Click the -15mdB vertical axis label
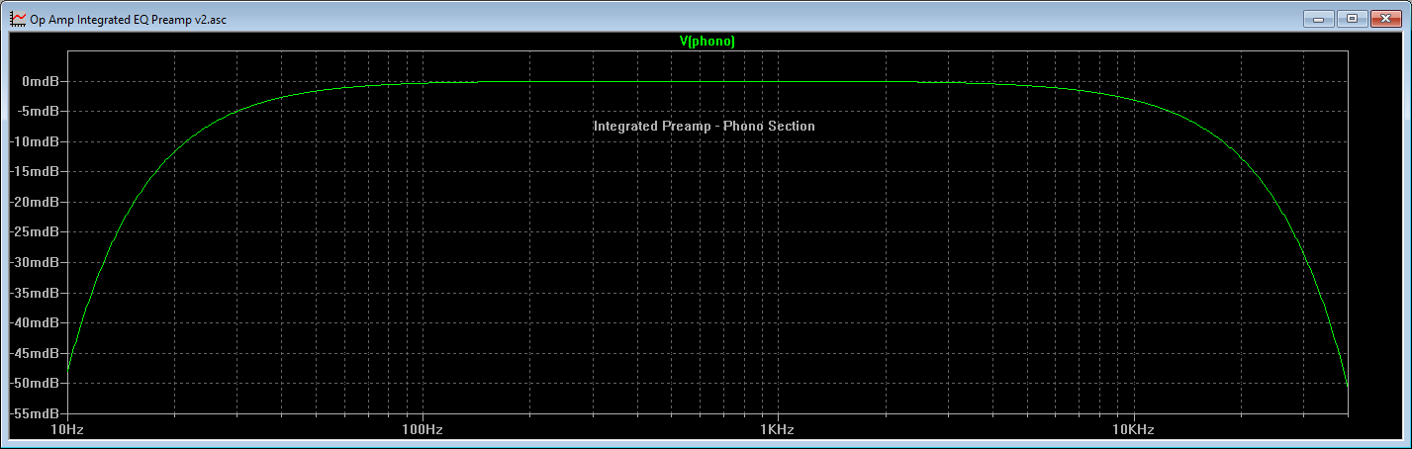This screenshot has width=1412, height=449. click(37, 171)
